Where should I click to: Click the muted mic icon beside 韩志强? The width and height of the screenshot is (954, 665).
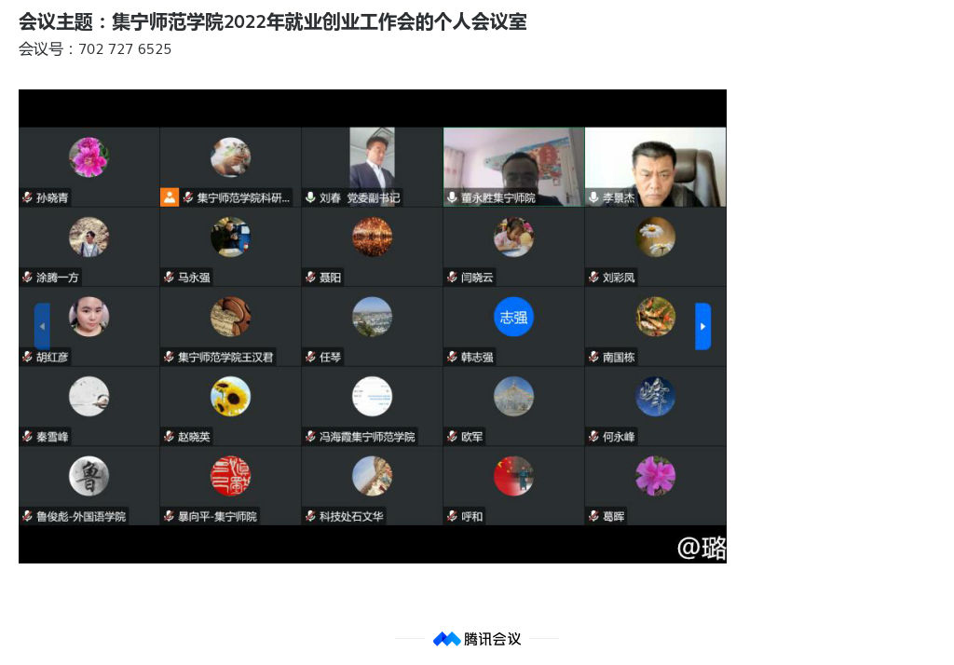coord(452,357)
